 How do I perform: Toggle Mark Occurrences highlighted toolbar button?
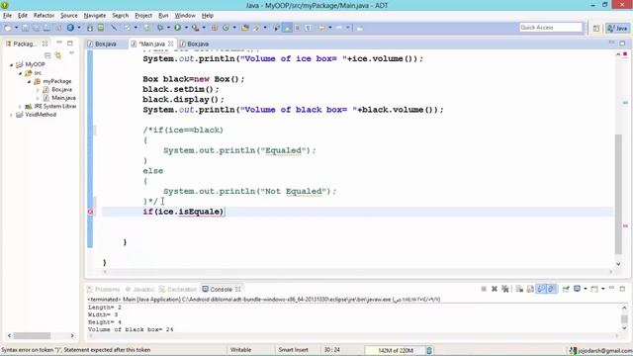tap(287, 28)
